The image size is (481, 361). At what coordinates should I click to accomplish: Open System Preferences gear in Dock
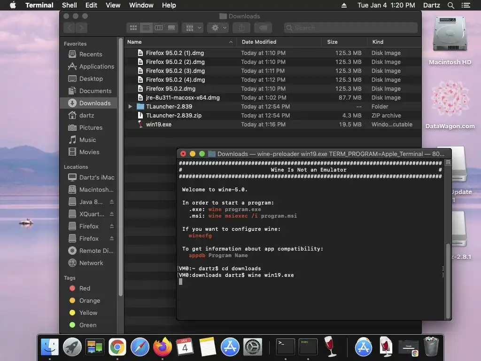(252, 347)
